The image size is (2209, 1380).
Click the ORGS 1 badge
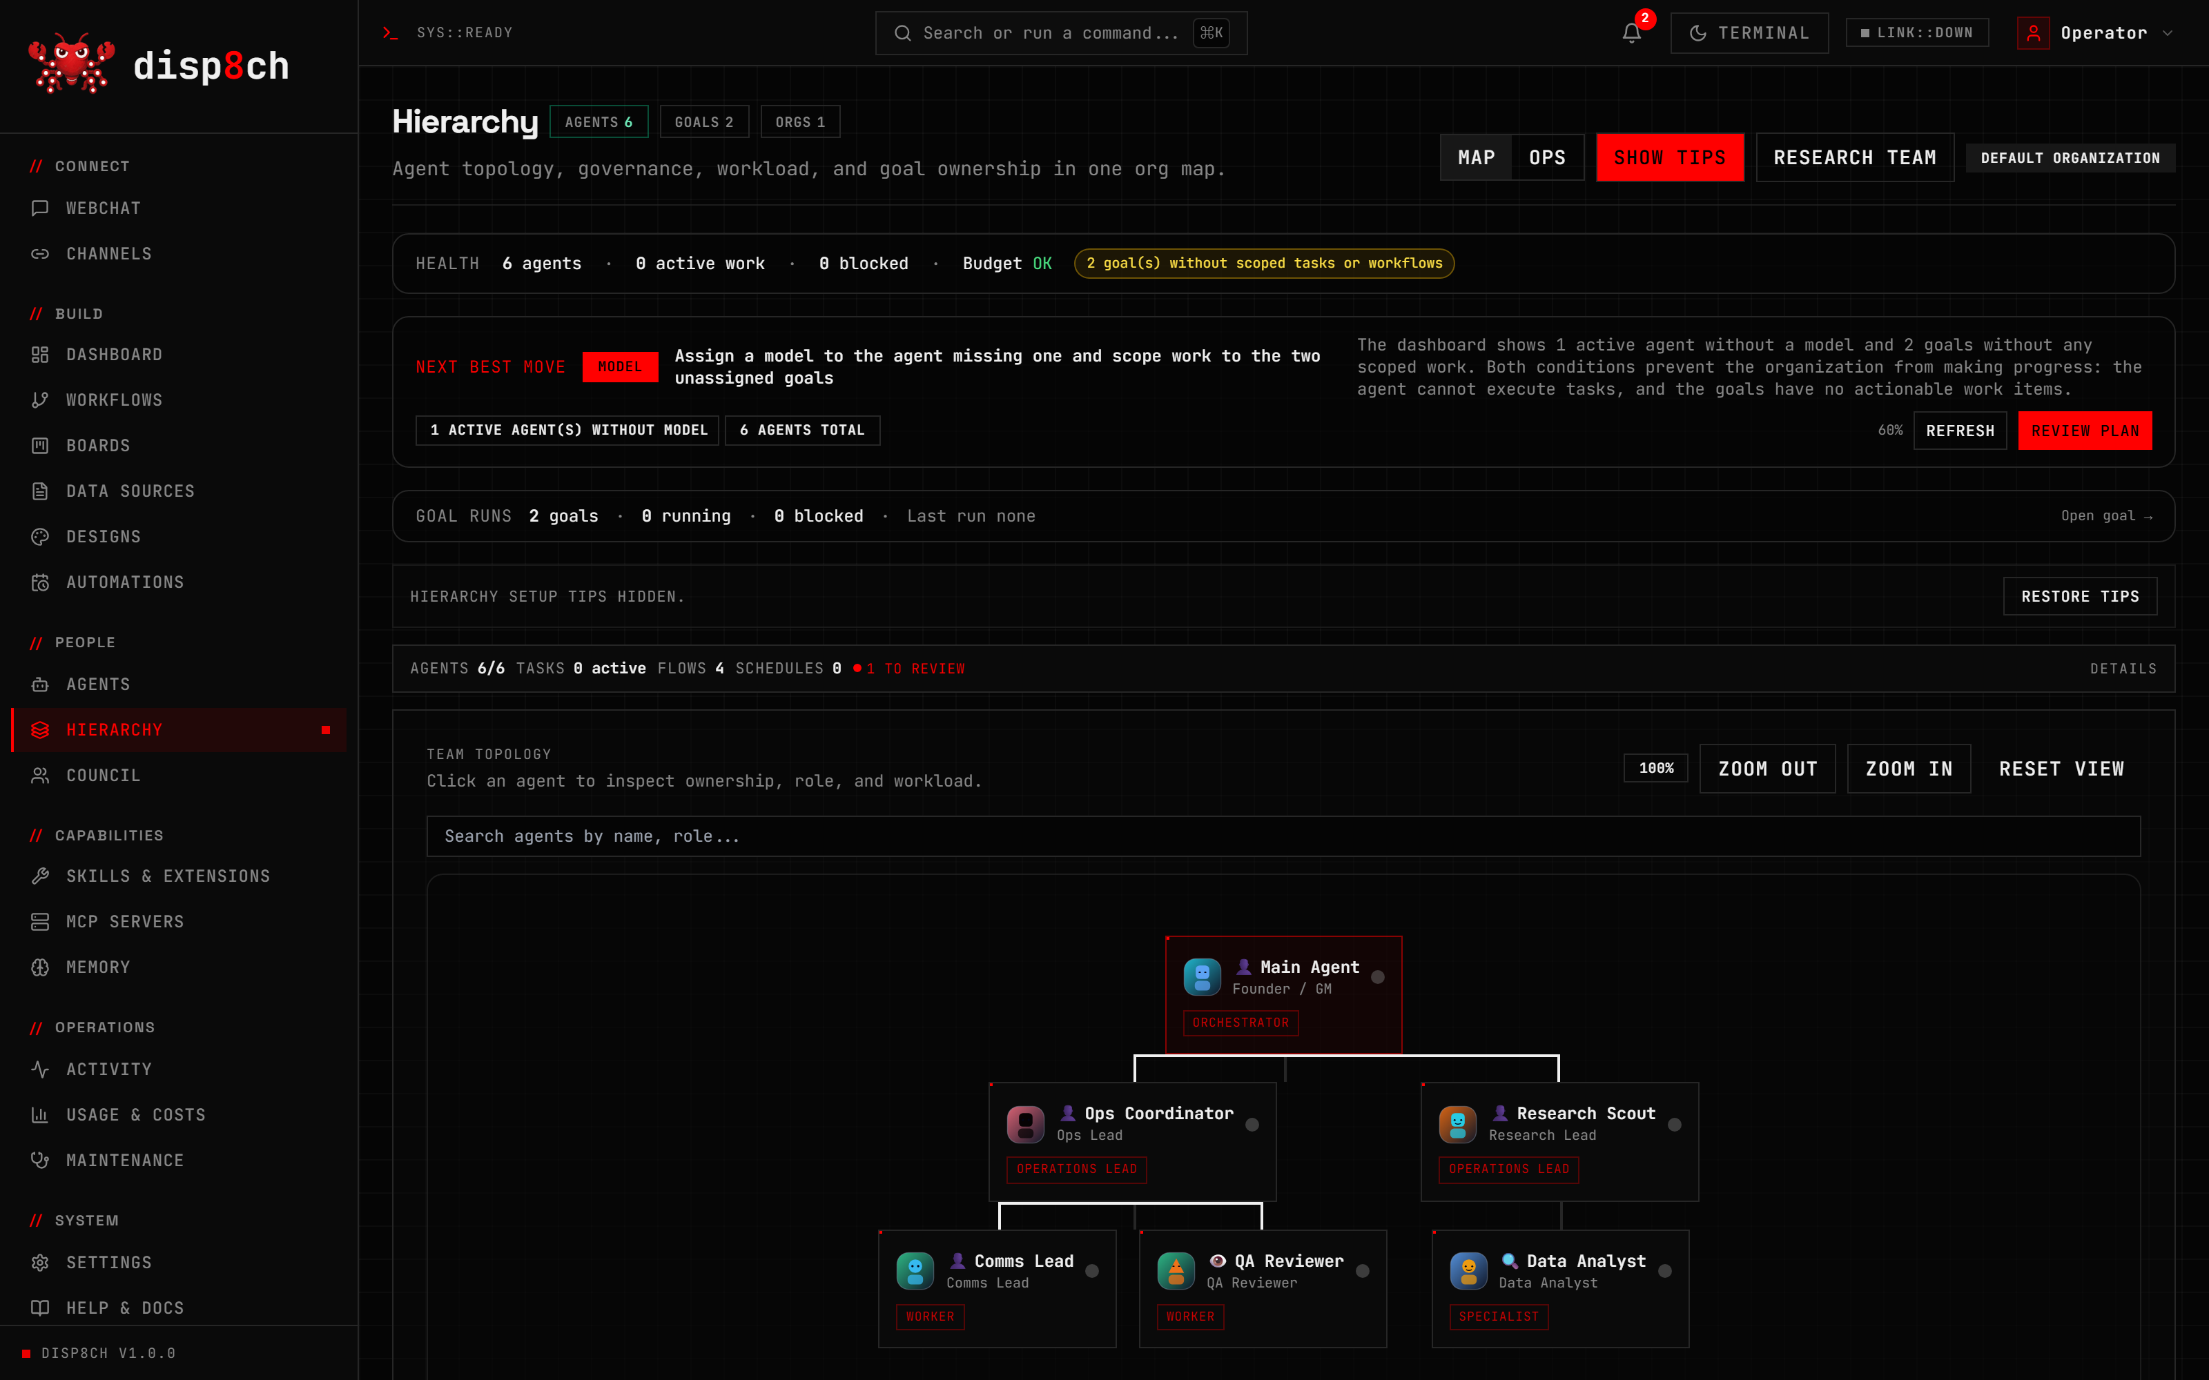(x=801, y=121)
